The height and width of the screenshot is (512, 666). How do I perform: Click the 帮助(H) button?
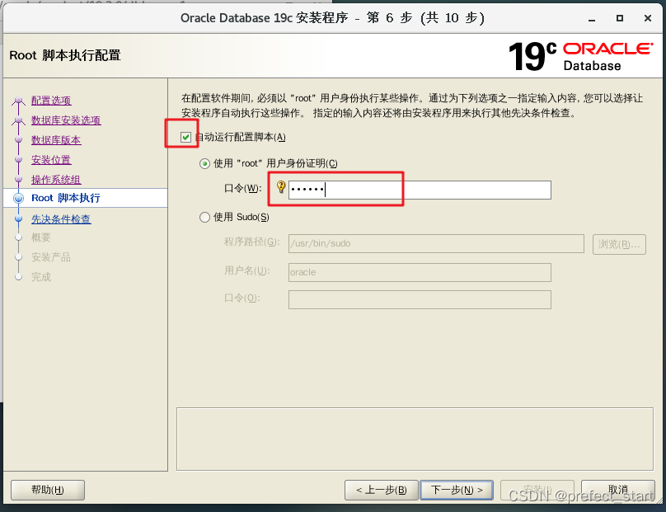coord(48,490)
